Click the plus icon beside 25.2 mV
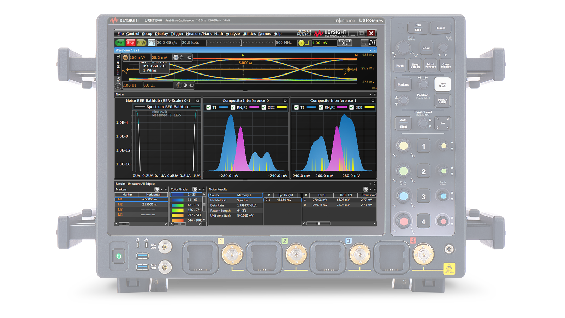 [x=176, y=58]
